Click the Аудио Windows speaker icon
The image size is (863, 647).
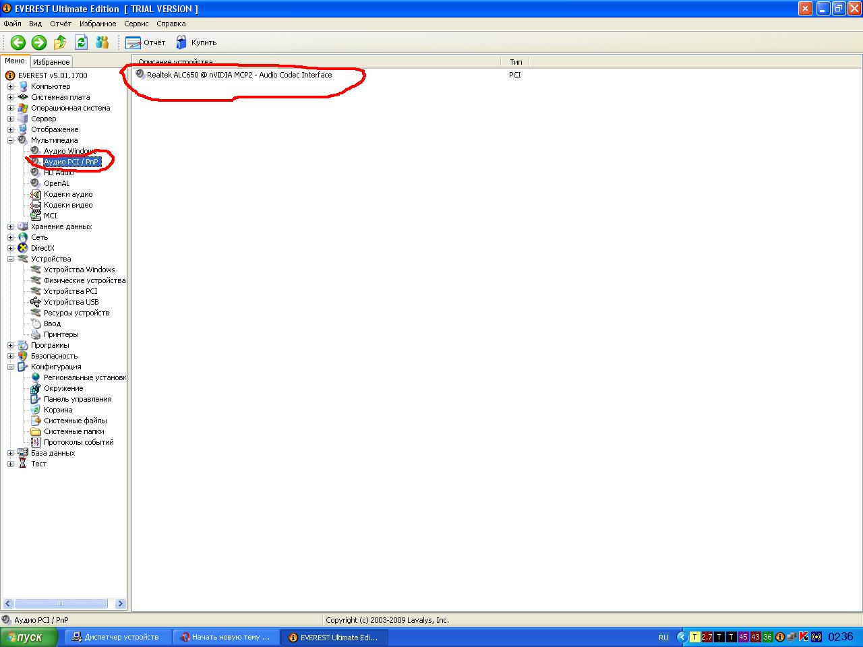point(36,151)
